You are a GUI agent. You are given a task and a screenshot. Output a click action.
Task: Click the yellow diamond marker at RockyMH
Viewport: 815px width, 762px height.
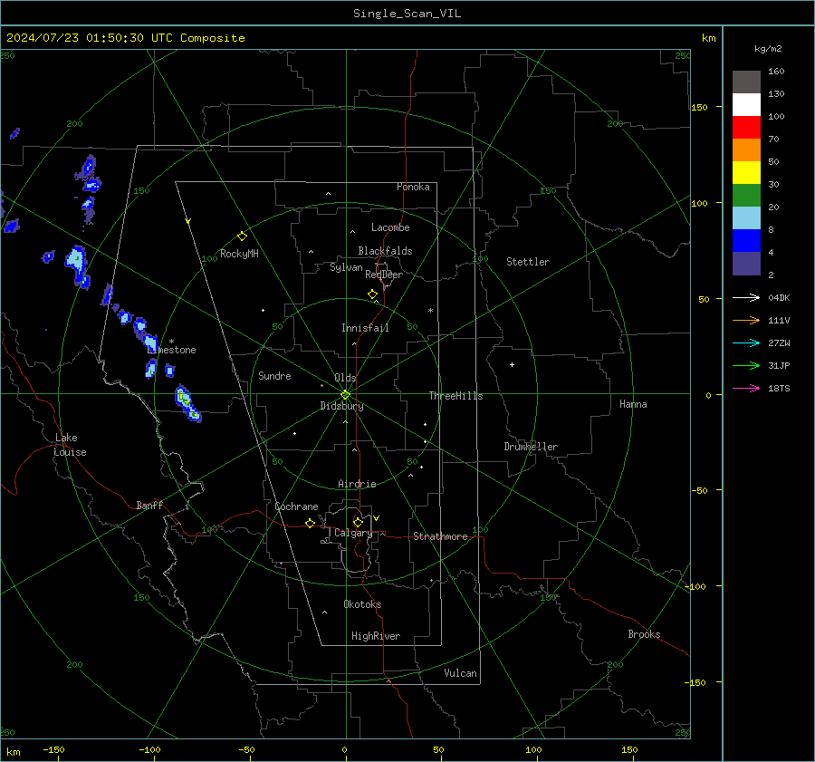[242, 236]
